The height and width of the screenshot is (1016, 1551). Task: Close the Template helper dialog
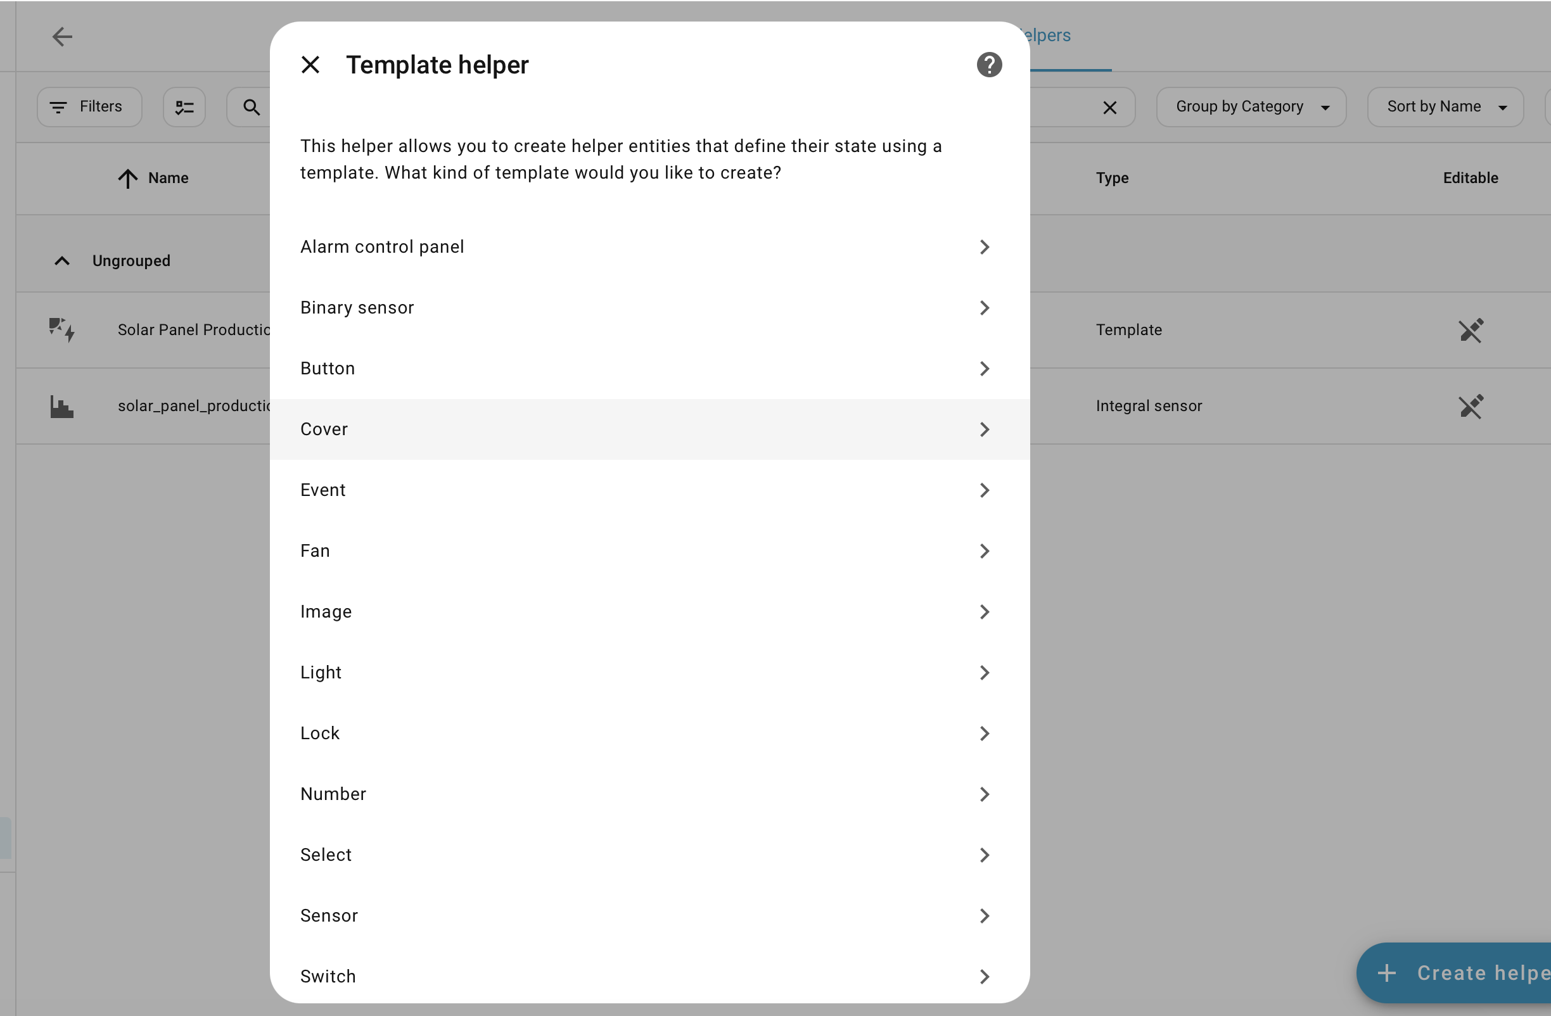(x=310, y=65)
